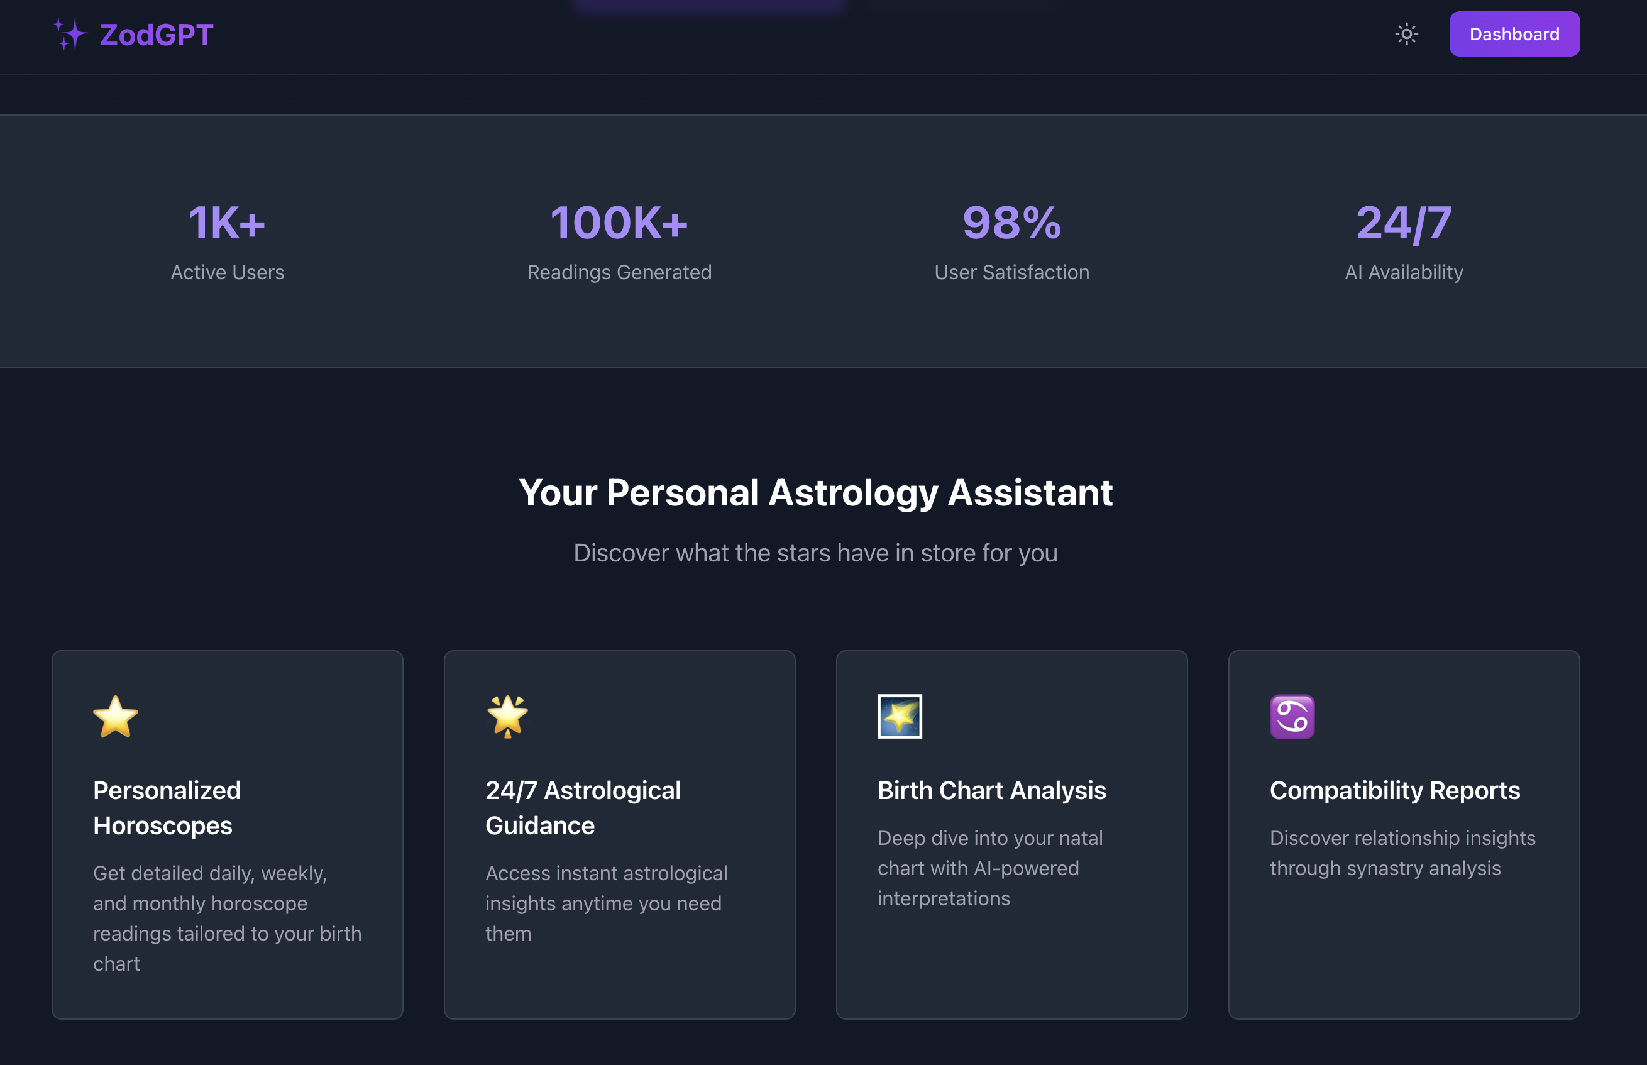Select the Personalized Horoscopes card title

[x=167, y=808]
